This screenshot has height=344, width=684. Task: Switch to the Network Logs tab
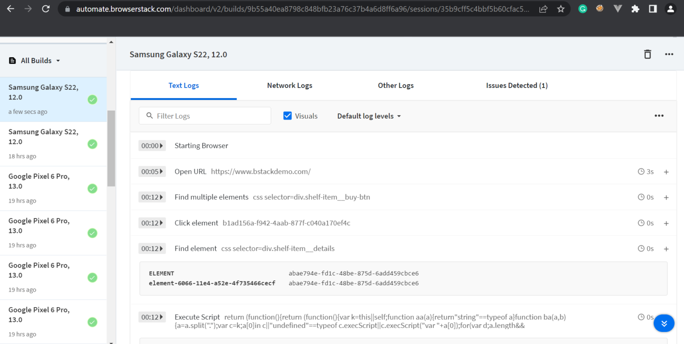289,85
